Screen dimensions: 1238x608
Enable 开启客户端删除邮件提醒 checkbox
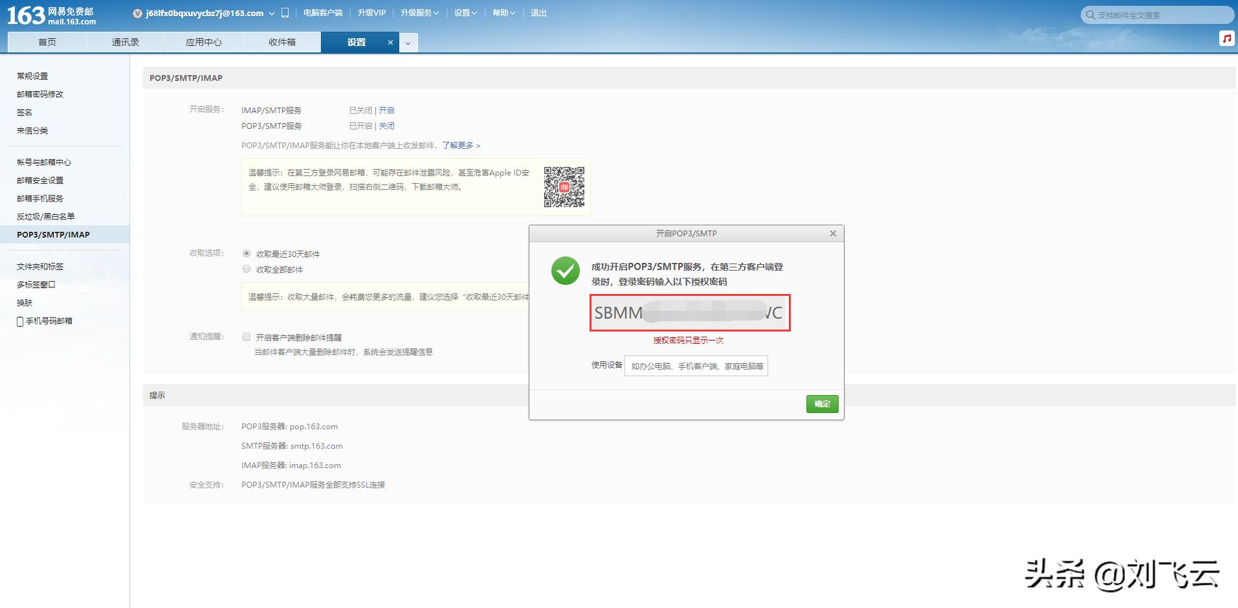tap(247, 337)
